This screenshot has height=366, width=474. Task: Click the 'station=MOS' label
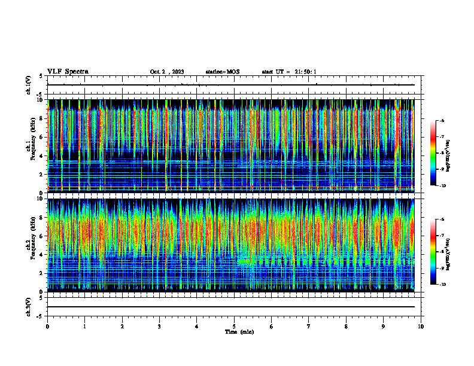(223, 72)
